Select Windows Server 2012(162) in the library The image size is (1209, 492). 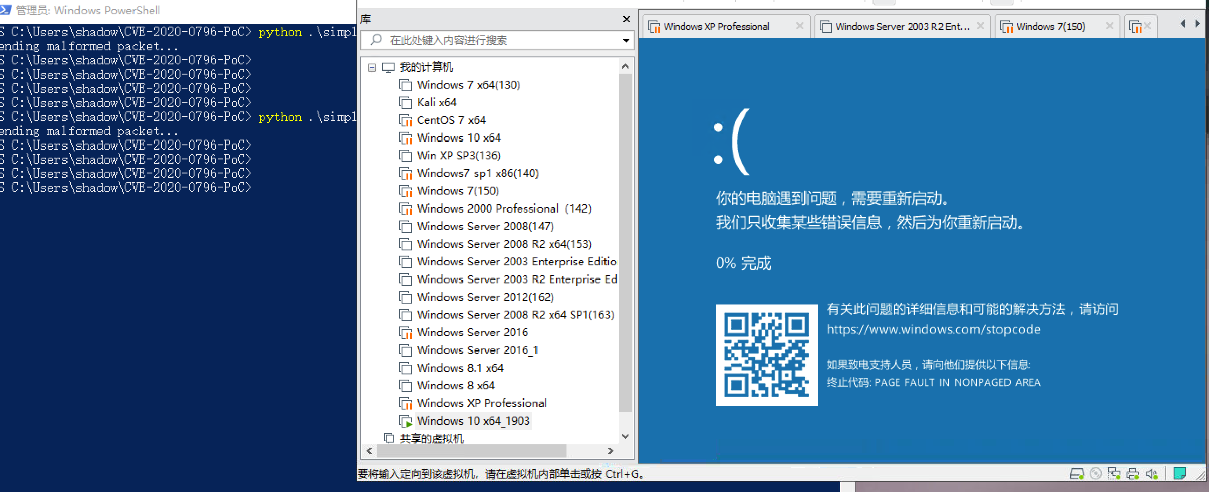coord(485,297)
